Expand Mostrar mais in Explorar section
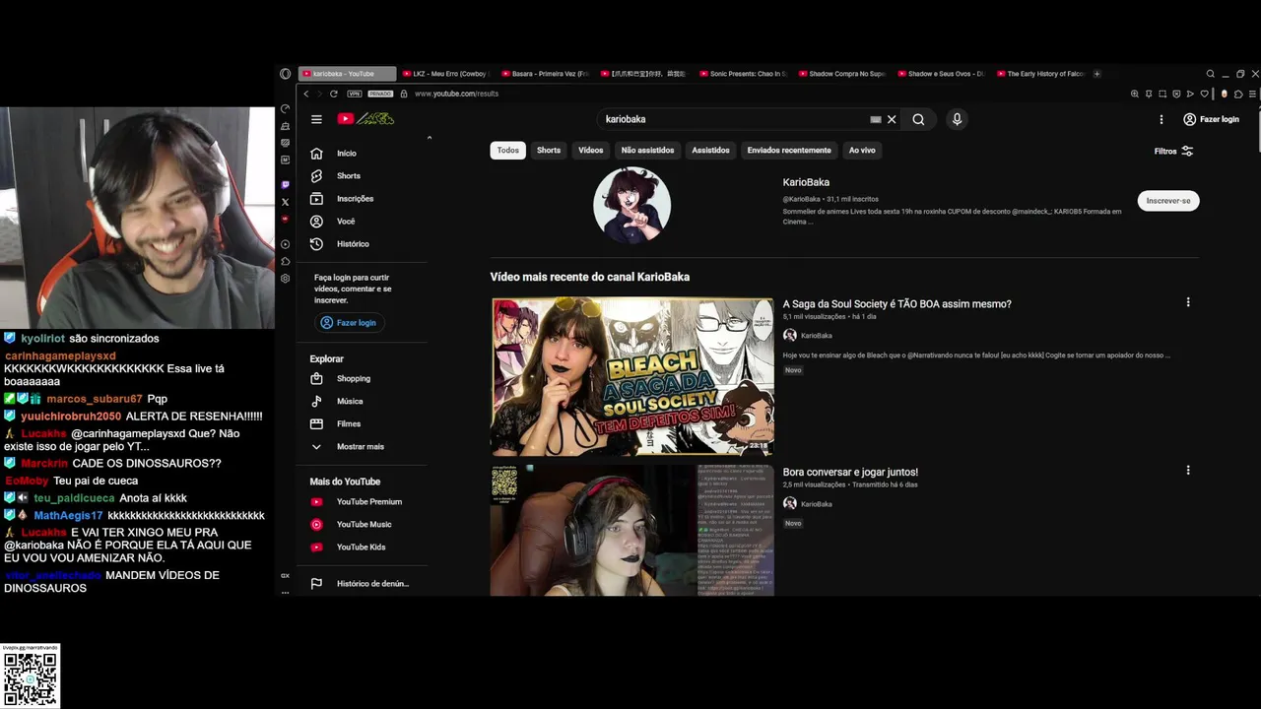Viewport: 1261px width, 709px height. point(361,446)
